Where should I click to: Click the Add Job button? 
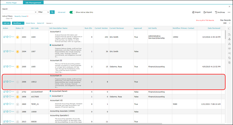(6, 23)
